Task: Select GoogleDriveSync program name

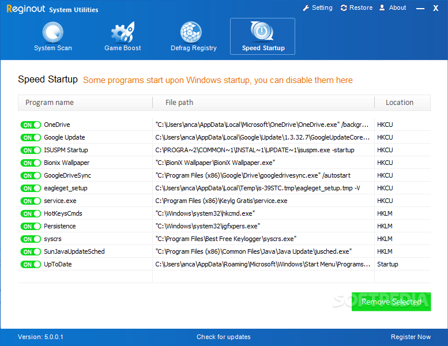Action: tap(67, 176)
